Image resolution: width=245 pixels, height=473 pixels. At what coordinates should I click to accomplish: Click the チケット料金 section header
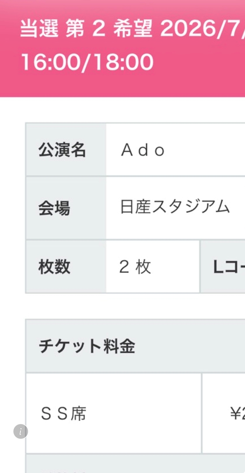tap(87, 346)
